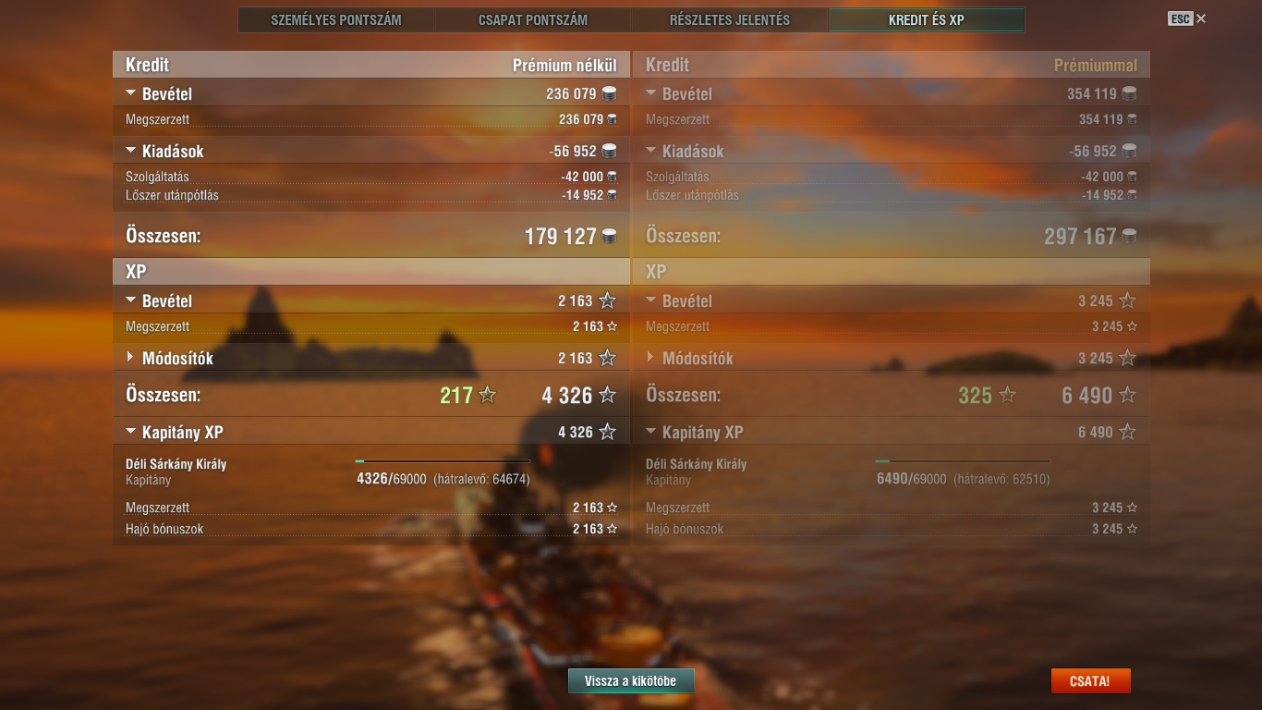
Task: Click the star icon beside premium 6 490 XP
Action: tap(1127, 396)
